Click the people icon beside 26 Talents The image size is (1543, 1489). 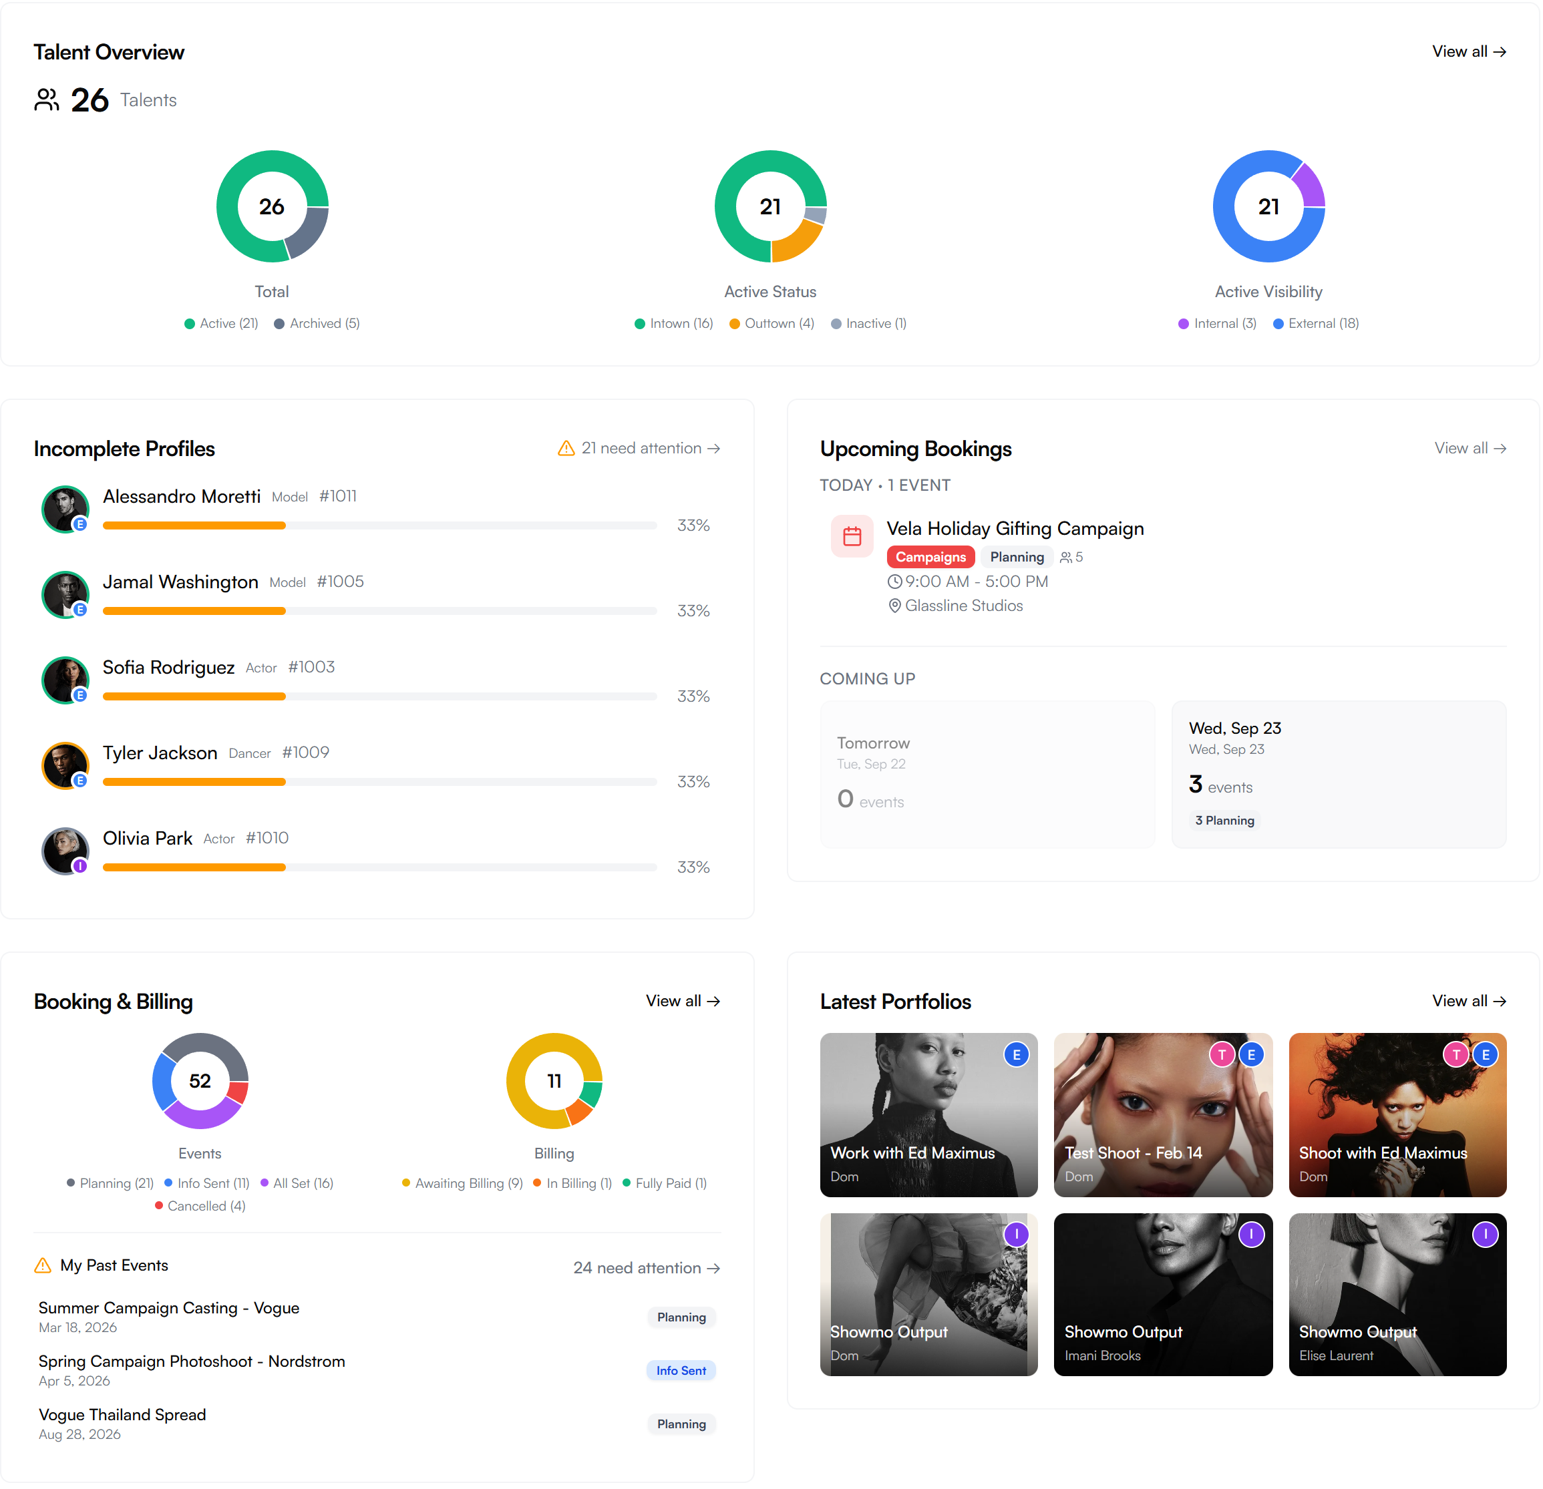point(47,100)
